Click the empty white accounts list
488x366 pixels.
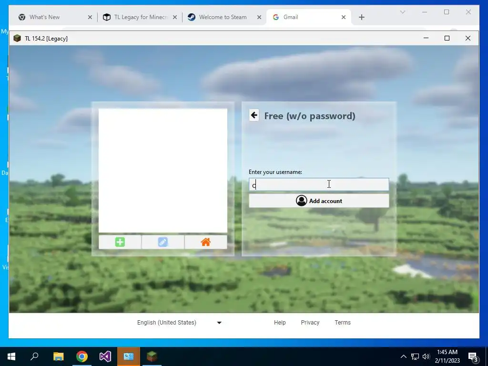click(163, 171)
